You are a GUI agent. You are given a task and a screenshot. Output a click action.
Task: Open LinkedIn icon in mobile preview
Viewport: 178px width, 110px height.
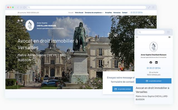pos(156,62)
